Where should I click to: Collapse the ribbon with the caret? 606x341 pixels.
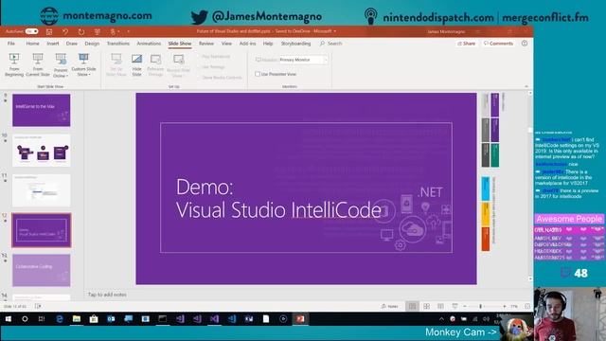pyautogui.click(x=526, y=86)
